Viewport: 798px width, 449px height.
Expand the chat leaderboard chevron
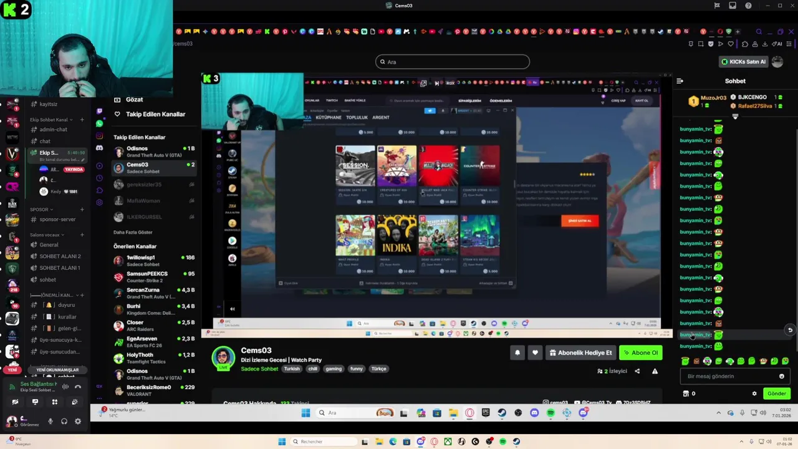click(x=735, y=117)
